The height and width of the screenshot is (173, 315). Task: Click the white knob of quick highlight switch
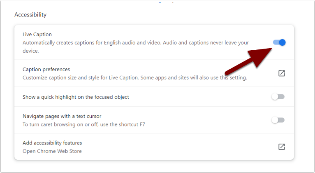[x=275, y=97]
